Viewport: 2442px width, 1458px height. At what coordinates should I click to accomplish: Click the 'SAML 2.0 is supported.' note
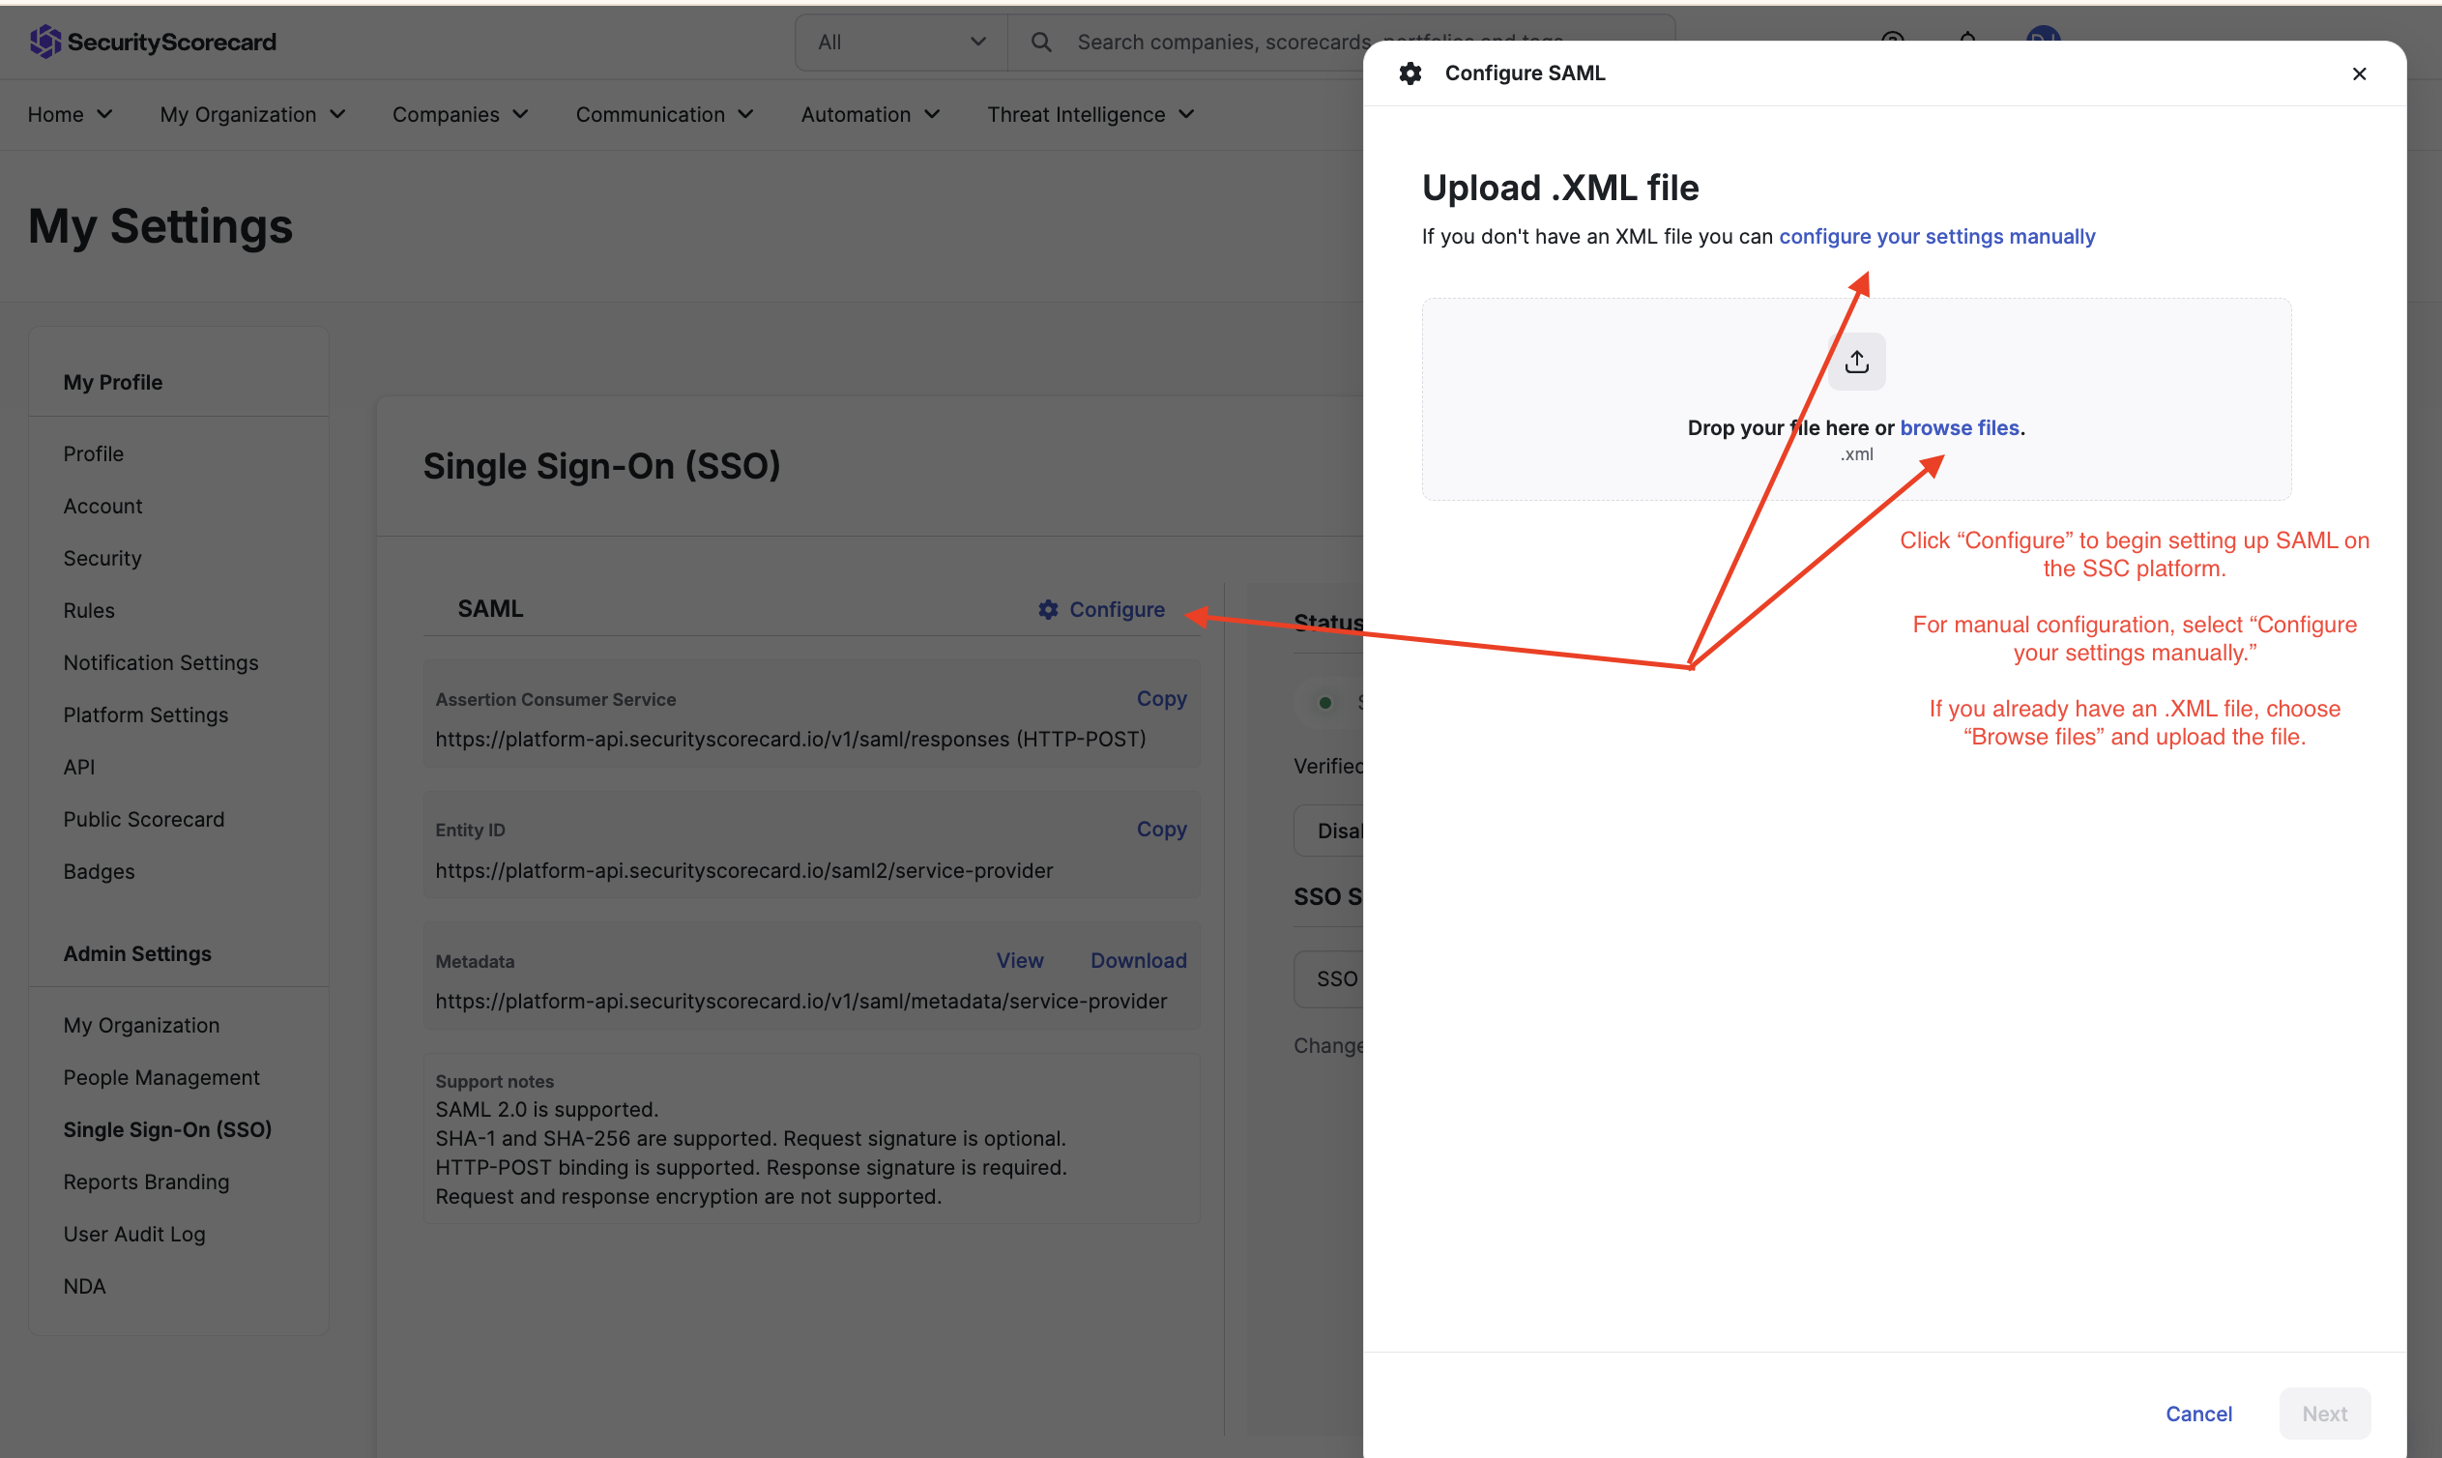coord(546,1108)
